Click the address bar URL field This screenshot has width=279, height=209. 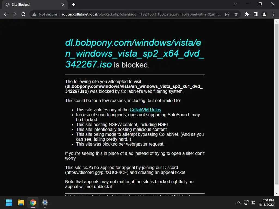pos(141,14)
